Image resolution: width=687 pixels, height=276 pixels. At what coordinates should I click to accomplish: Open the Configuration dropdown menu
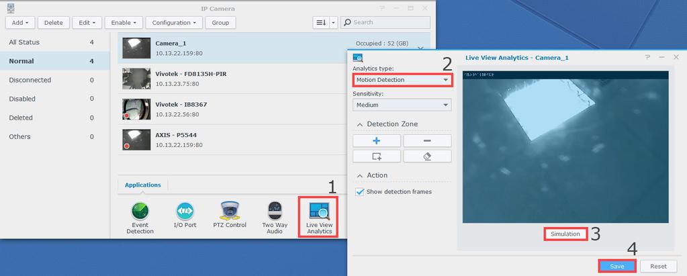point(174,23)
